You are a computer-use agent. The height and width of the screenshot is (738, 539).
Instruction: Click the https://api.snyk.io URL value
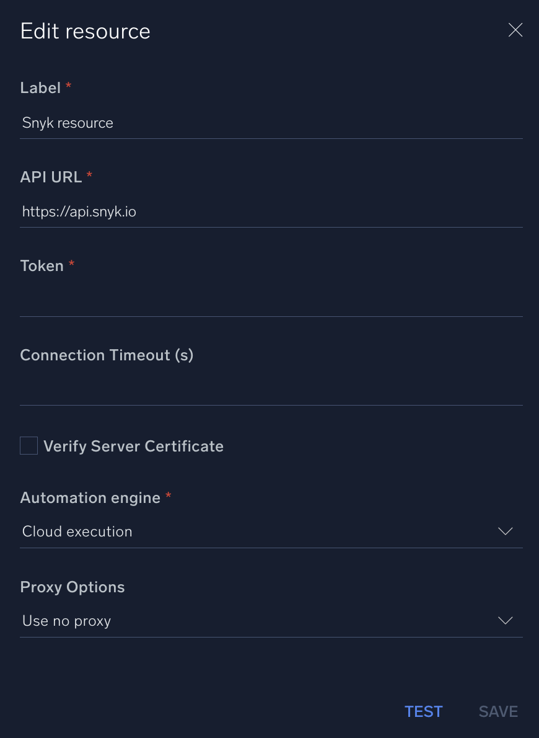coord(79,211)
